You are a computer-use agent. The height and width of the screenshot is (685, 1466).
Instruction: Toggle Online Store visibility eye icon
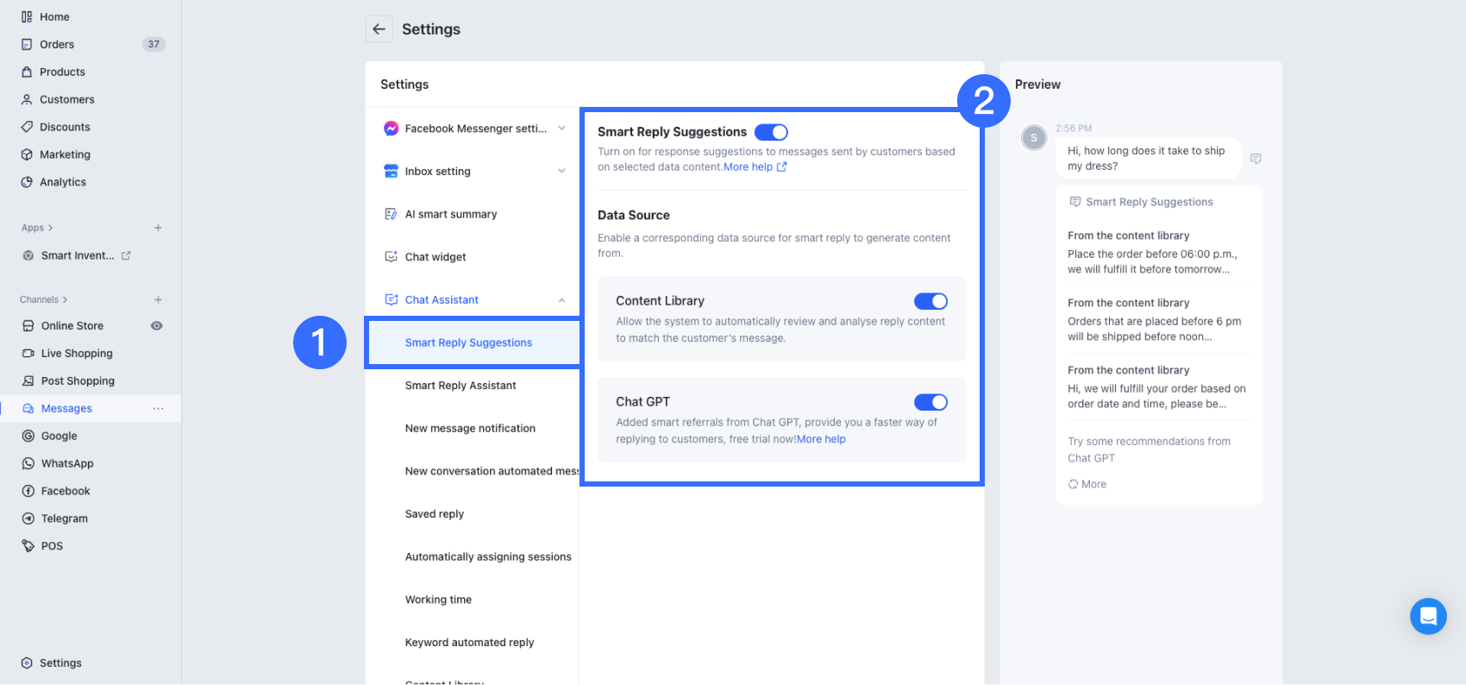point(157,326)
